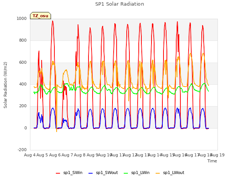The height and width of the screenshot is (180, 240).
Task: Click the -200 y-axis tick label
Action: tap(22, 150)
